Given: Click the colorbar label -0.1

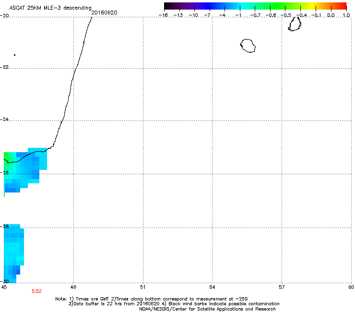Looking at the screenshot, I should pos(316,15).
